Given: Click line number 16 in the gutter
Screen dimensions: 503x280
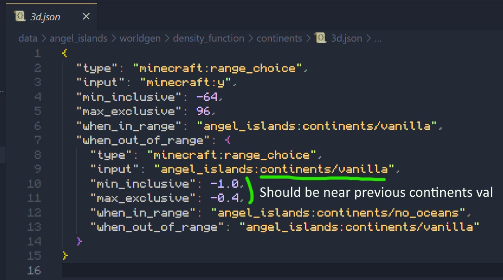Looking at the screenshot, I should click(x=34, y=270).
